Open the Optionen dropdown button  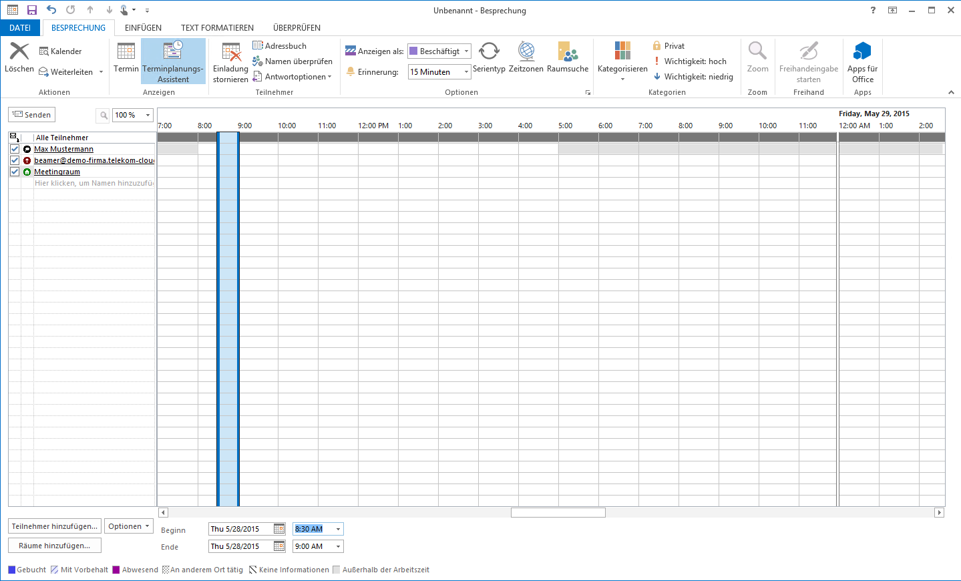tap(128, 526)
